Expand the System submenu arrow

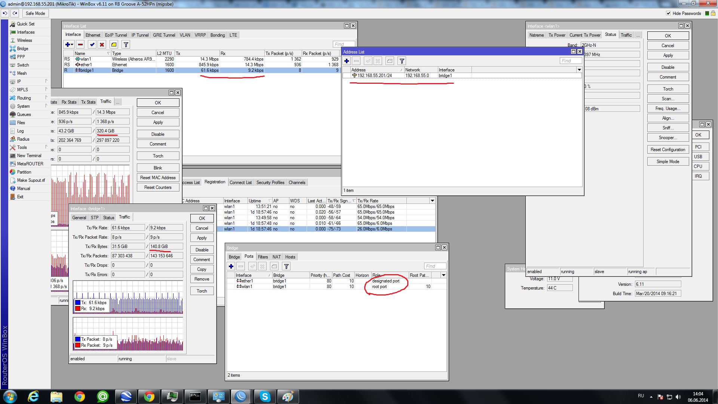pyautogui.click(x=46, y=105)
